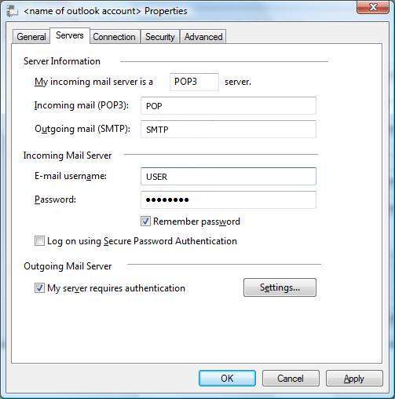Confirm changes with the OK button
Screen dimensions: 395x399
[x=227, y=379]
